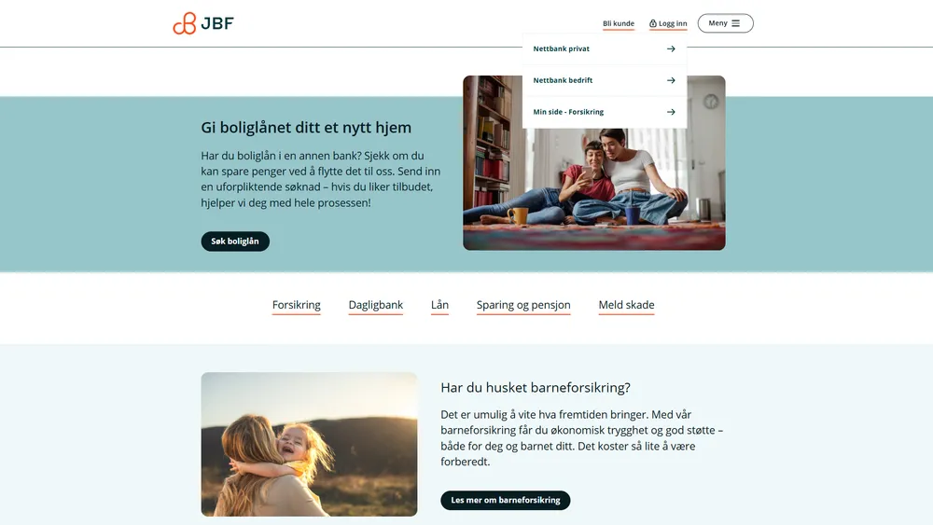This screenshot has height=525, width=933.
Task: Select Nettbank privat menu entry
Action: (x=605, y=48)
